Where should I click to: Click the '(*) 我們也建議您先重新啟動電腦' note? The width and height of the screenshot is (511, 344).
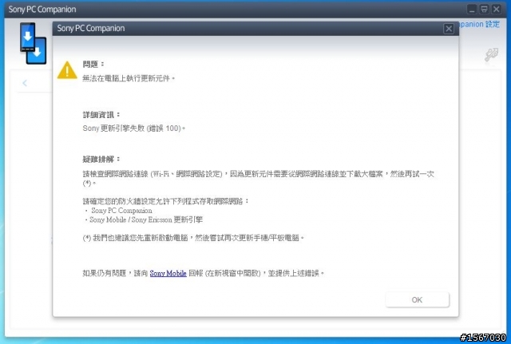[x=193, y=238]
